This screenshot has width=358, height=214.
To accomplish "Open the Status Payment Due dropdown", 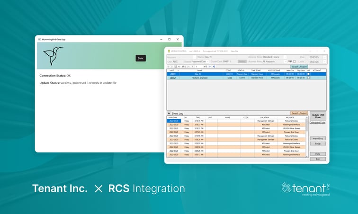I will click(207, 62).
